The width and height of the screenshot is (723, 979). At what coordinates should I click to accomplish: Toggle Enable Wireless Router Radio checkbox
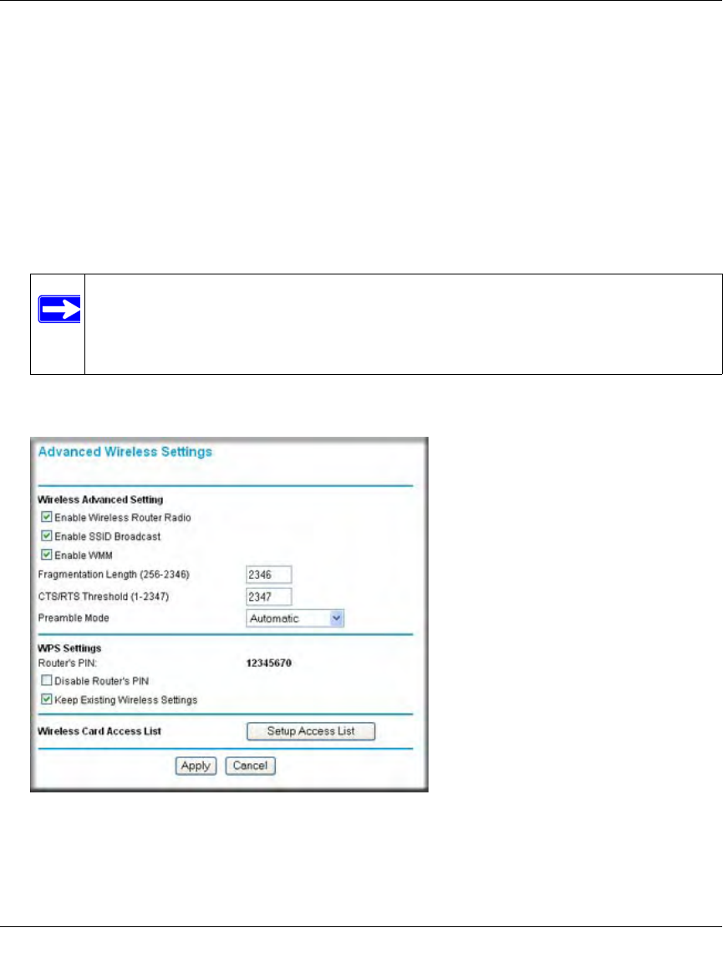46,517
